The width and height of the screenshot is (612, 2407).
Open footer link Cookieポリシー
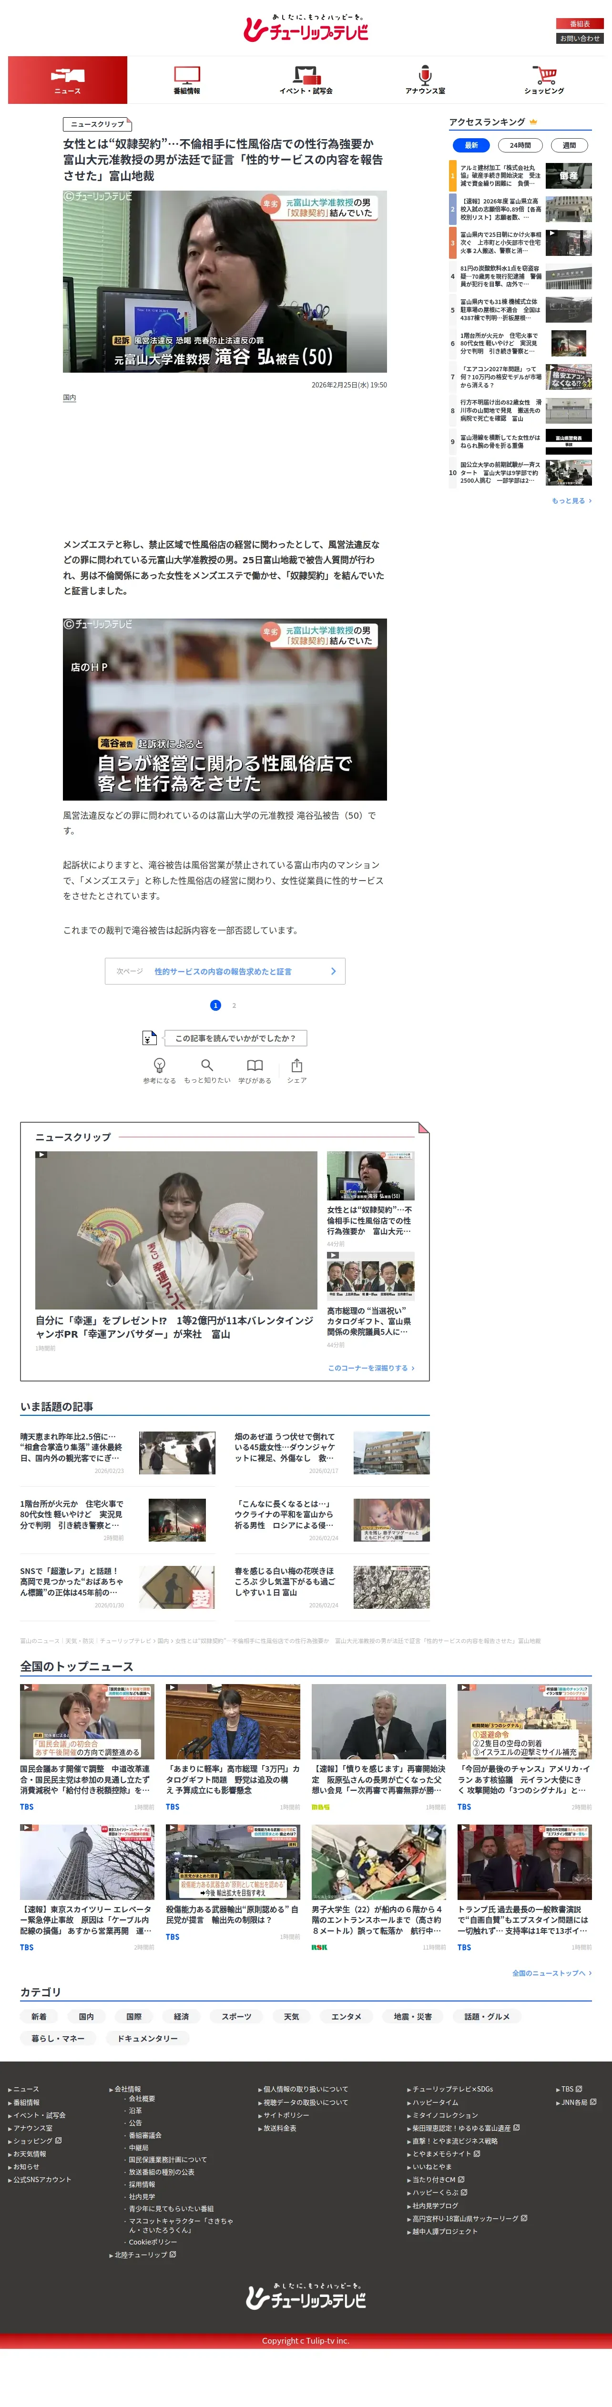tap(153, 2242)
